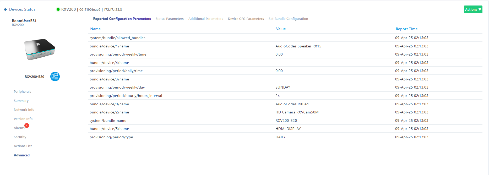Click the value SUNDAY
This screenshot has width=489, height=175.
283,87
